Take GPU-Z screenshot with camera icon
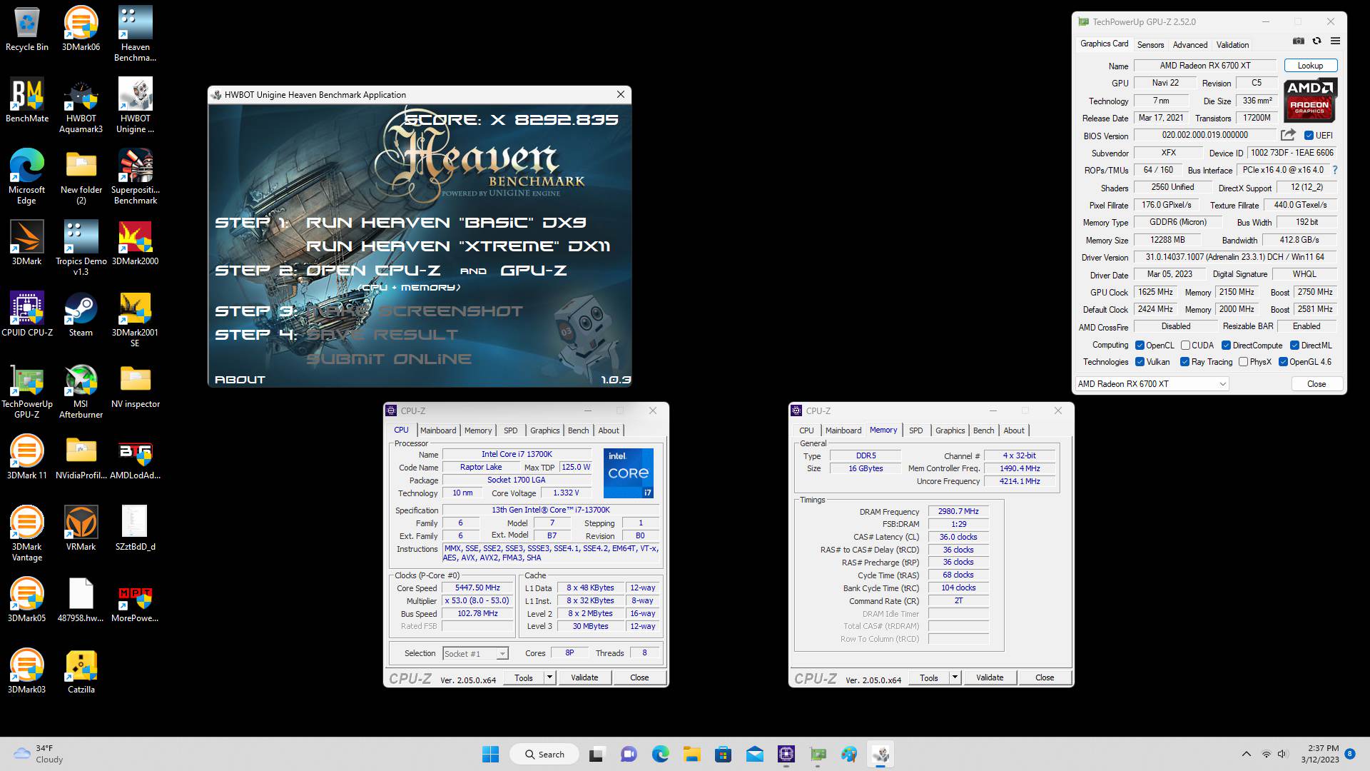This screenshot has width=1370, height=771. pyautogui.click(x=1299, y=41)
